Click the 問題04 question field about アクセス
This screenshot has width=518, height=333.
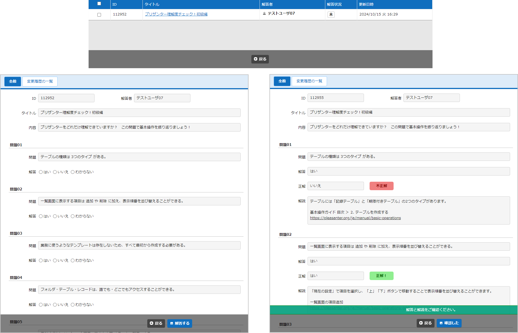pyautogui.click(x=139, y=290)
